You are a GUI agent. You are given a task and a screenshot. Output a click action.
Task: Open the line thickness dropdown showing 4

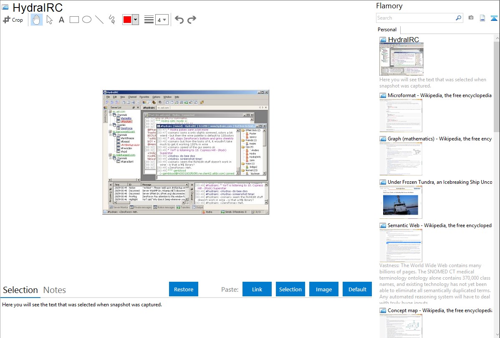[162, 20]
